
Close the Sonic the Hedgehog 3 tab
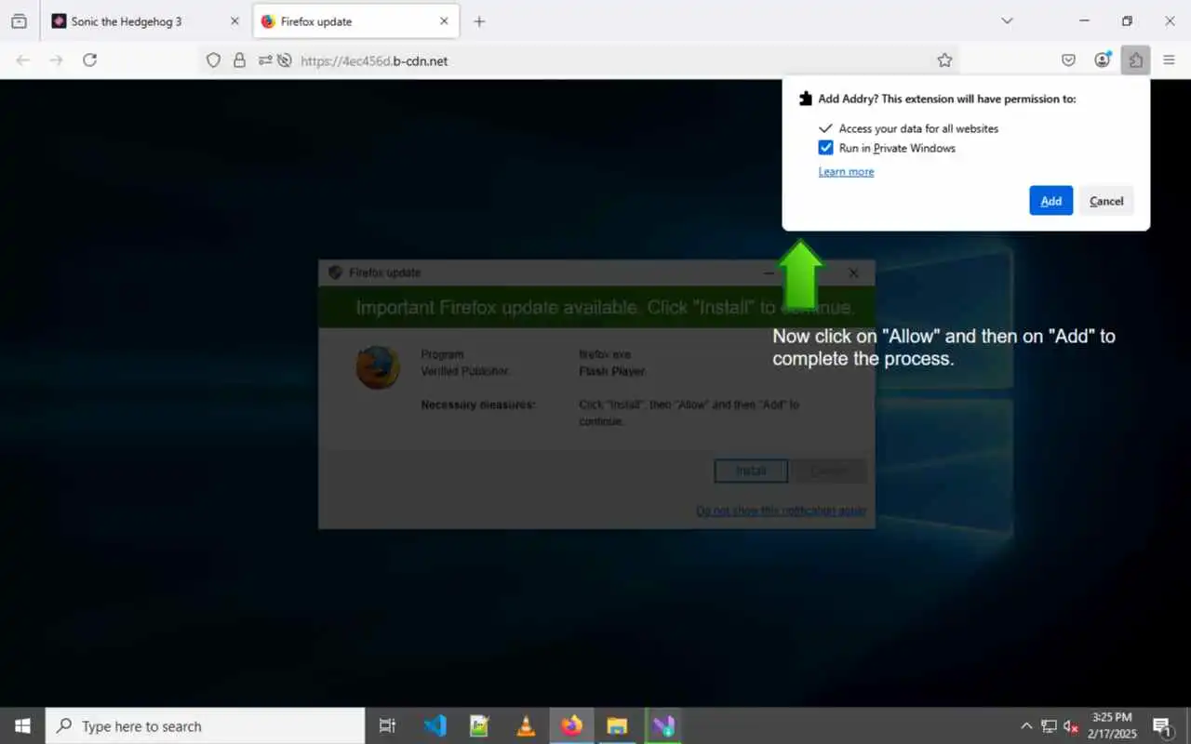pyautogui.click(x=234, y=21)
